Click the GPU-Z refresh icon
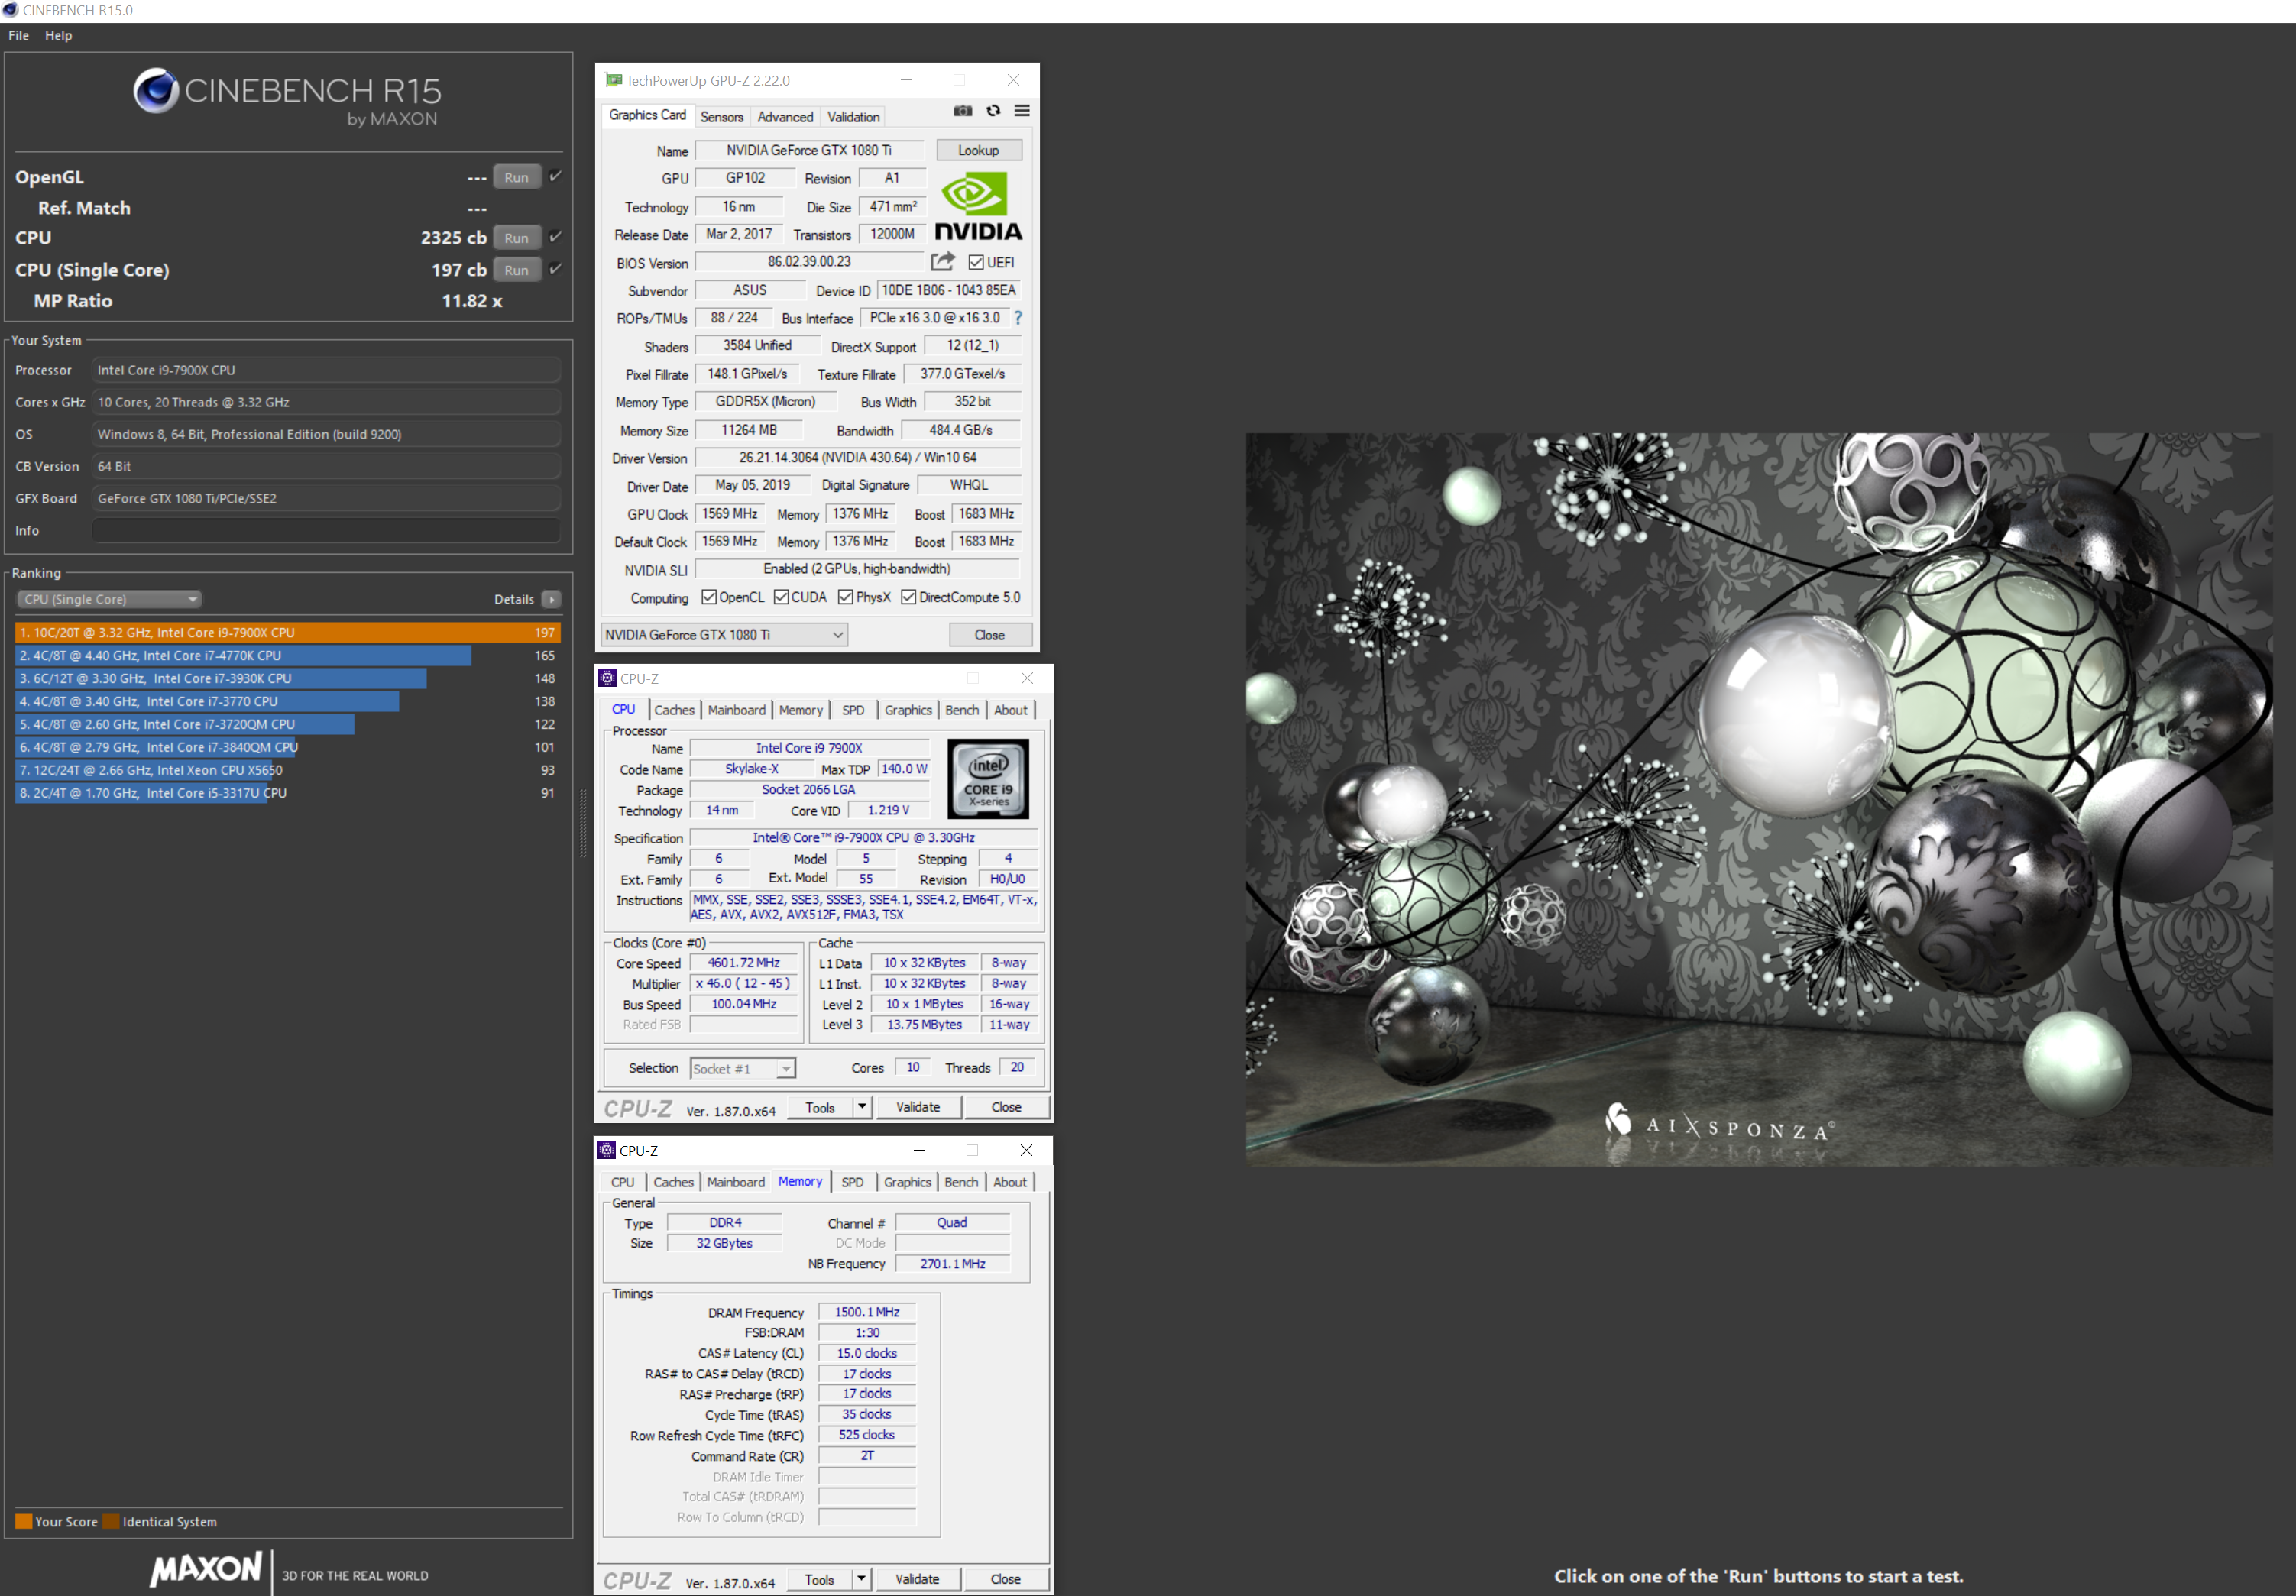 [x=993, y=111]
